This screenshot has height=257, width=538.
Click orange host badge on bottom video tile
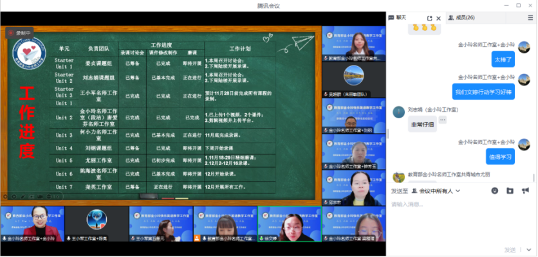click(197, 238)
